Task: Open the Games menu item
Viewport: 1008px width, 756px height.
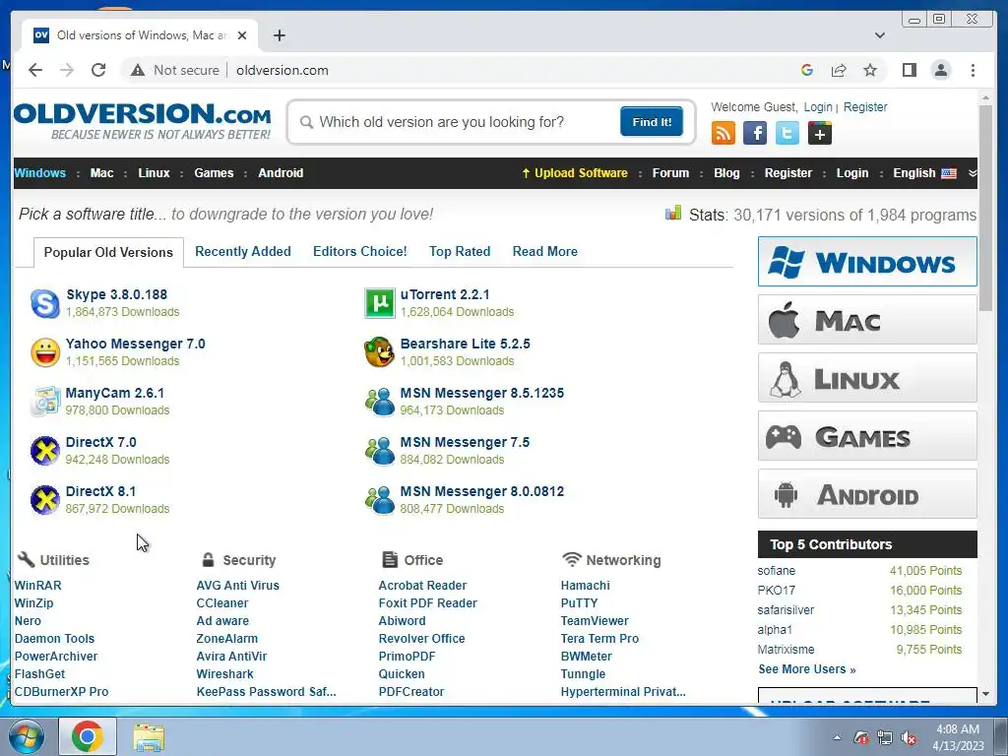Action: coord(214,173)
